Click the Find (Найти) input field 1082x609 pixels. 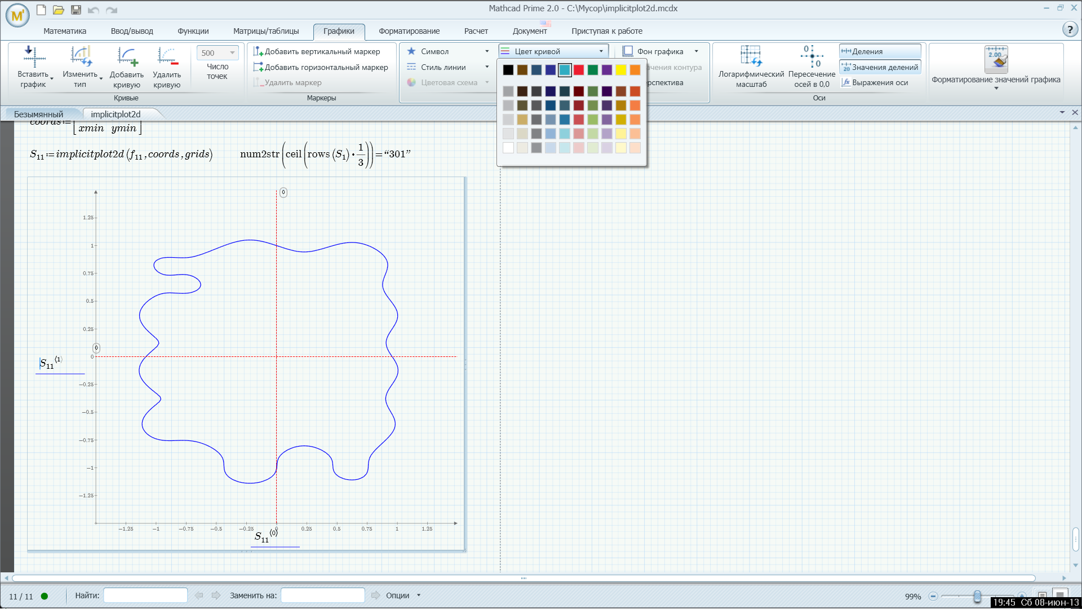[145, 595]
